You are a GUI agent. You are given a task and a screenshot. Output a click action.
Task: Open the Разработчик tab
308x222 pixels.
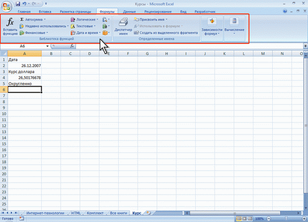205,11
